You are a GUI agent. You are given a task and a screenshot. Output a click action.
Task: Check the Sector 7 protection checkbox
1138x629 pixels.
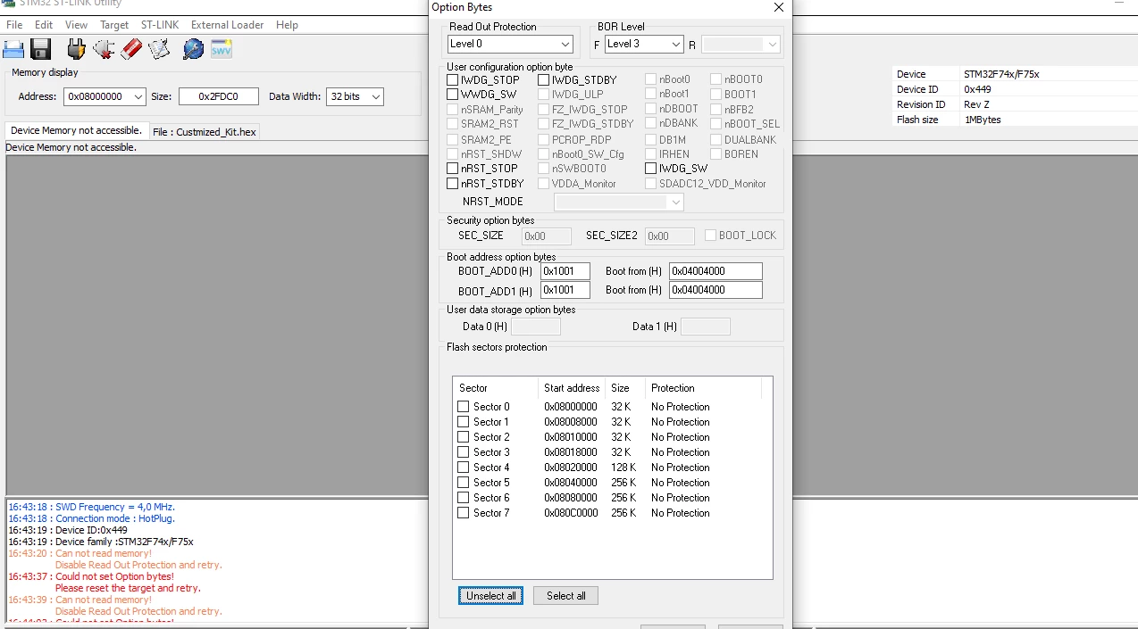[464, 513]
